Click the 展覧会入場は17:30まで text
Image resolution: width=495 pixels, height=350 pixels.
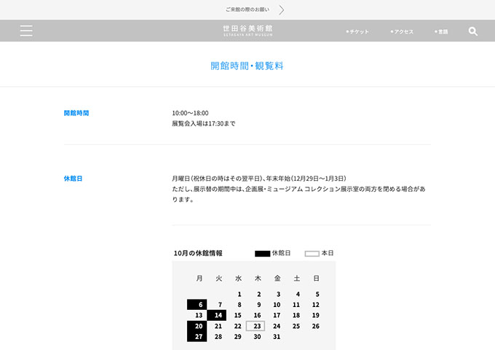click(204, 123)
